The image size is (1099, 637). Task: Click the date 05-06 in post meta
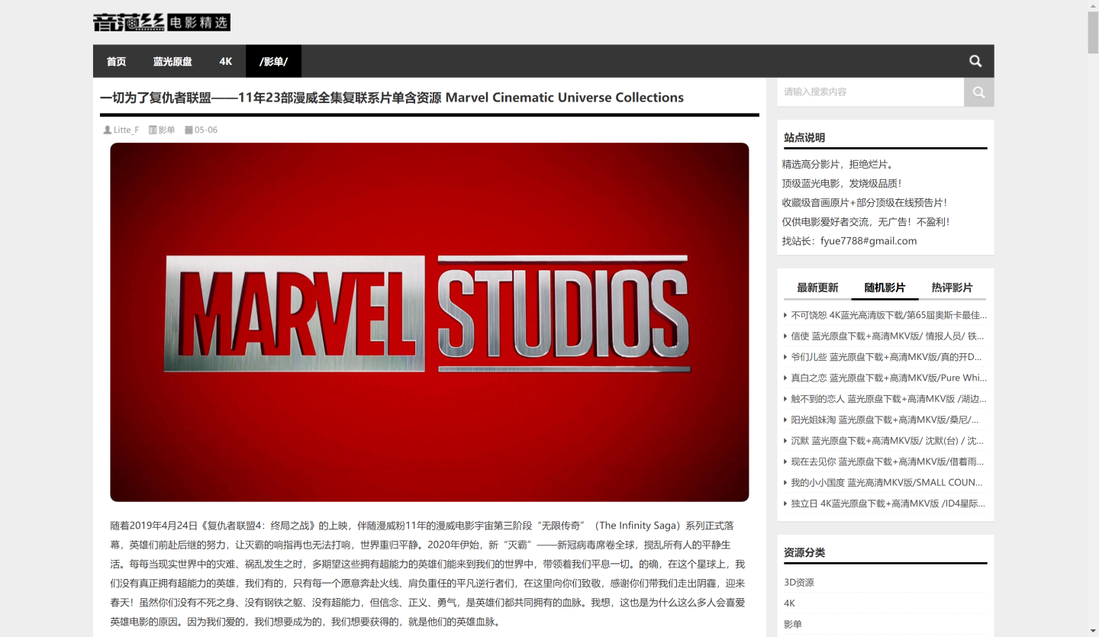click(206, 130)
